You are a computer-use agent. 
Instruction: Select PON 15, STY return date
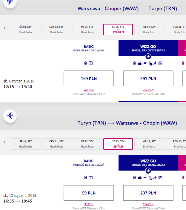176,144
